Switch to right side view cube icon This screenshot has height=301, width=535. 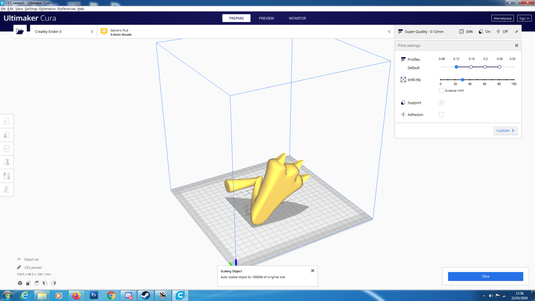pos(53,283)
